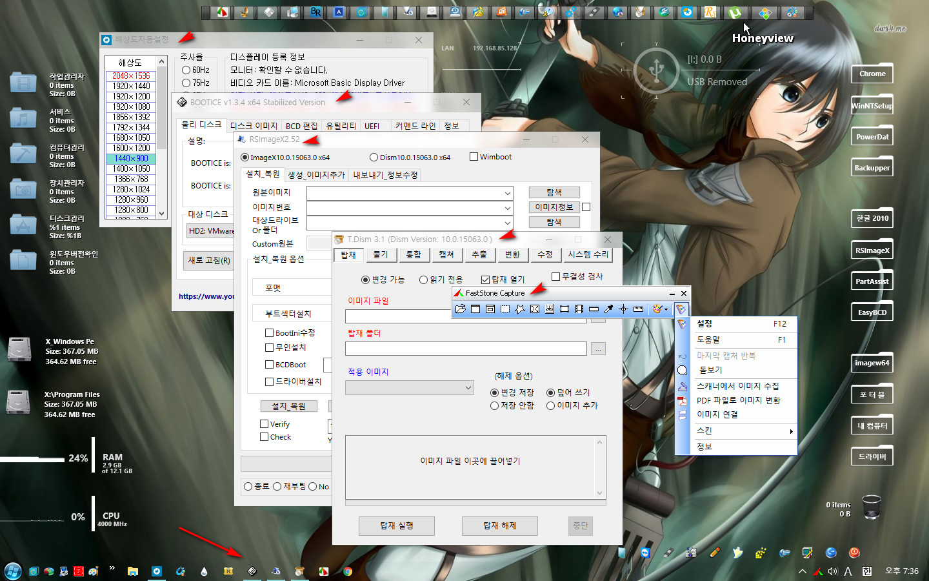Switch to the 풀기 tab in T.Dism
This screenshot has width=929, height=581.
[x=381, y=255]
